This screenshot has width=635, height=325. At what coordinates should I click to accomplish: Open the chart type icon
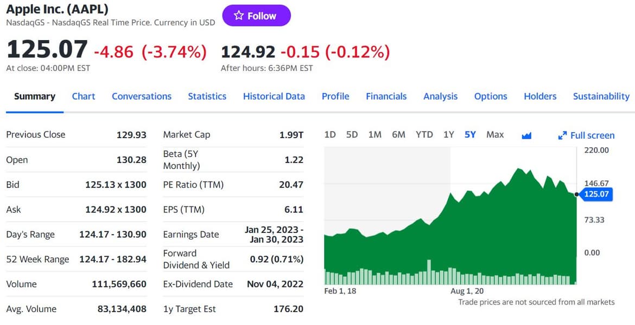click(526, 135)
